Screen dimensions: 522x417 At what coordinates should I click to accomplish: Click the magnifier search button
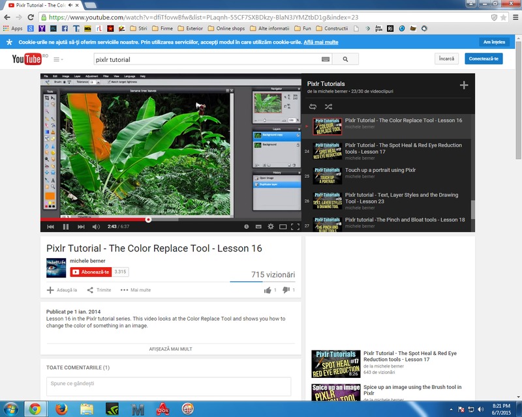click(x=346, y=59)
